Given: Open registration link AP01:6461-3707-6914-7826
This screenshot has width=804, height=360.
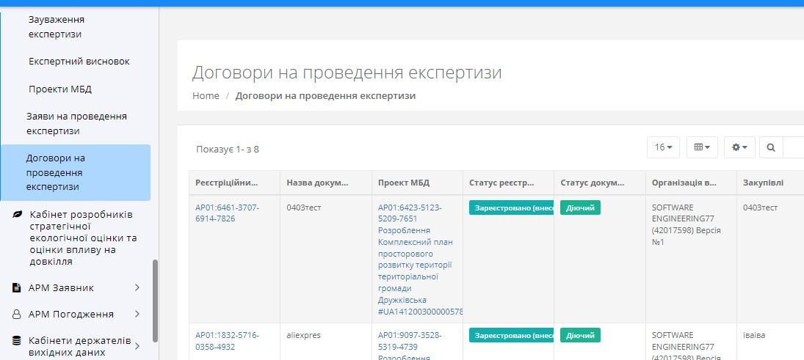Looking at the screenshot, I should 227,213.
